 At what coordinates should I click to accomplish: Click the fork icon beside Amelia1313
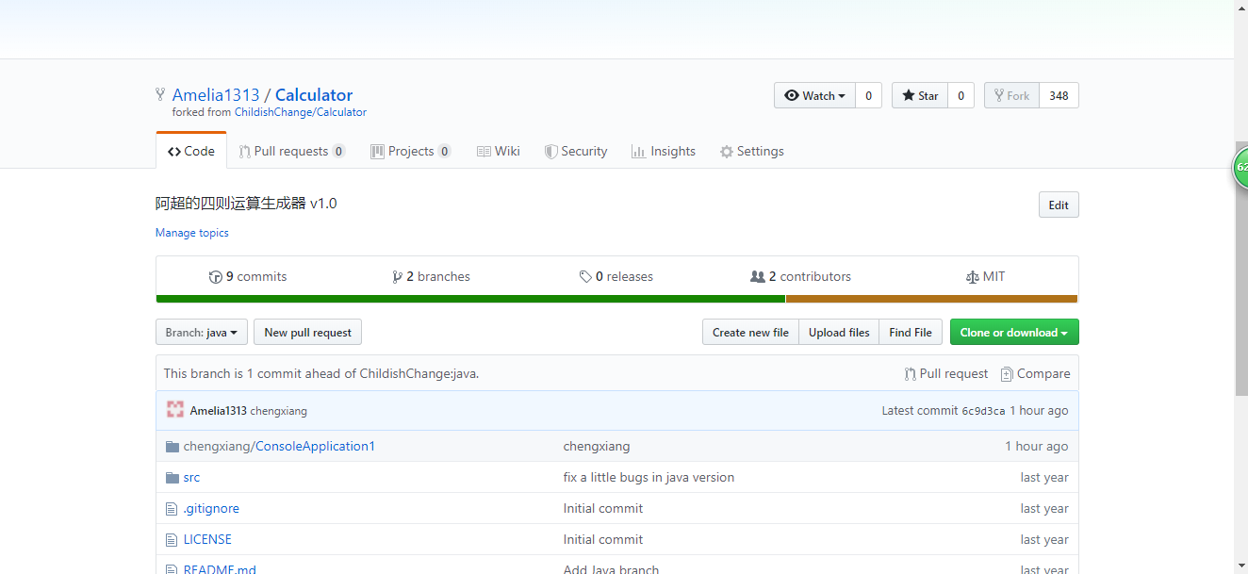click(x=160, y=94)
